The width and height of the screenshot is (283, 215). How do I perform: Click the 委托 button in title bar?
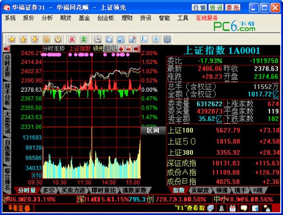coord(233,8)
